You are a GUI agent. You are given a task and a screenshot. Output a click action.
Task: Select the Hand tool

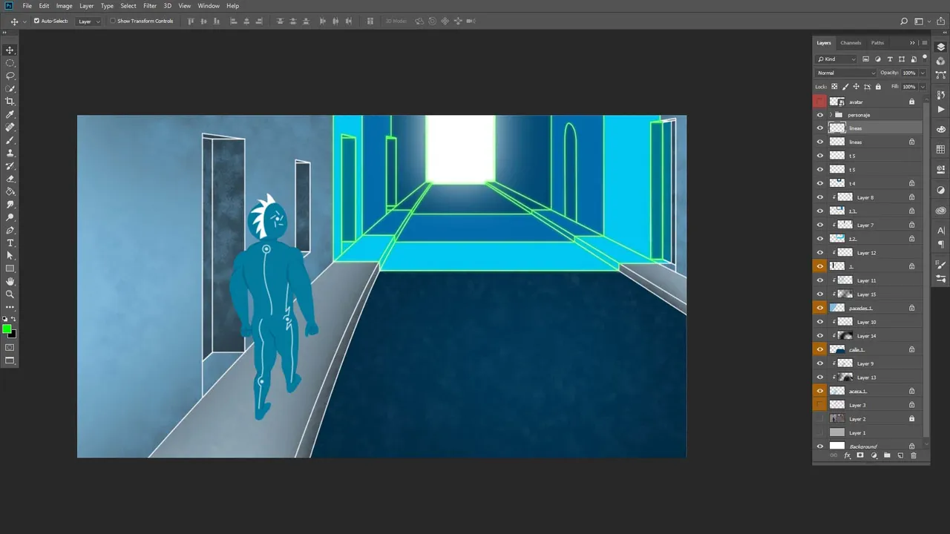point(10,282)
